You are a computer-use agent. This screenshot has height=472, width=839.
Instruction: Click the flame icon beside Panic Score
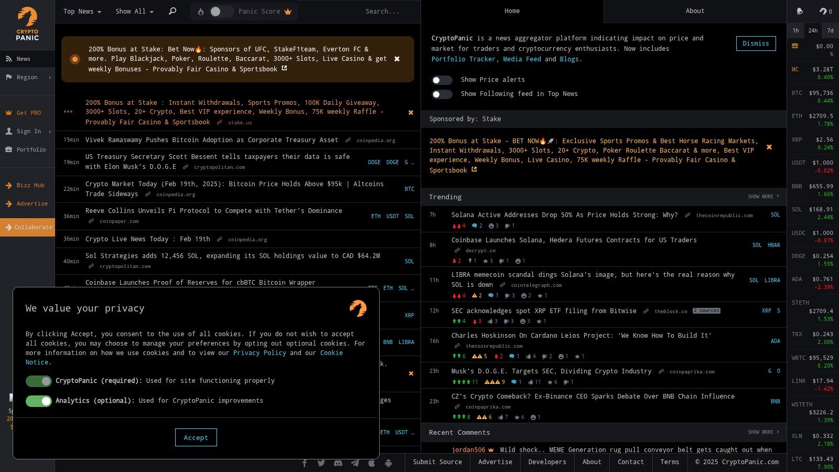(200, 12)
